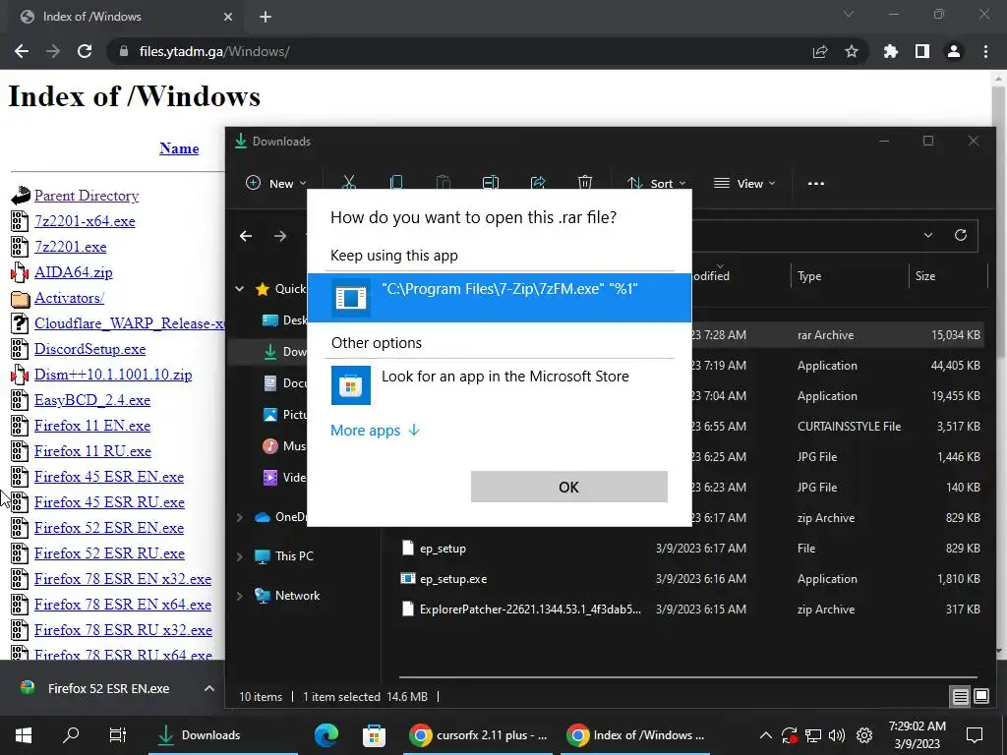Open a new Chrome tab
This screenshot has height=755, width=1007.
click(x=266, y=17)
